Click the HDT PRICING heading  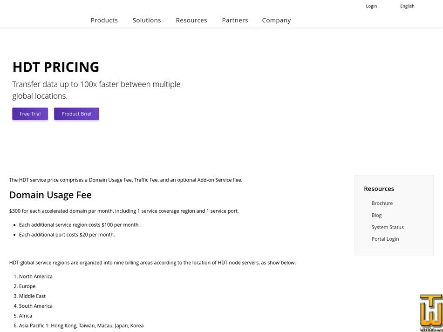point(55,67)
